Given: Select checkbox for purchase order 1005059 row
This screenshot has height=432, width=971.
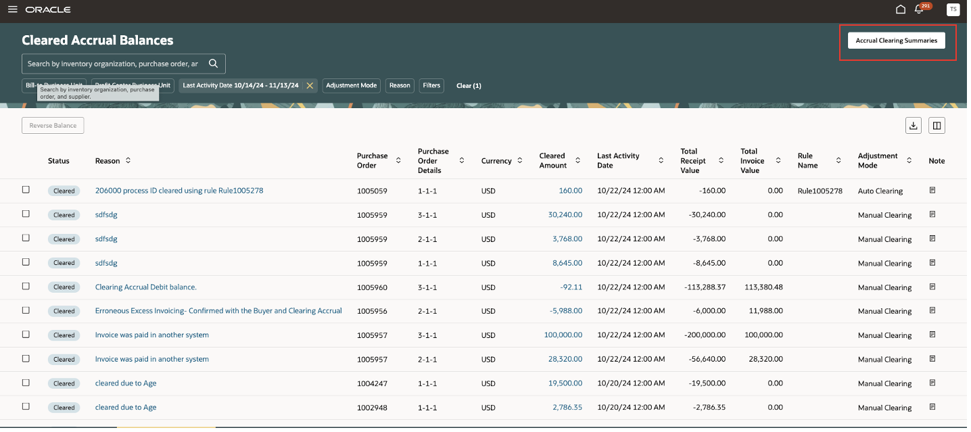Looking at the screenshot, I should 26,190.
